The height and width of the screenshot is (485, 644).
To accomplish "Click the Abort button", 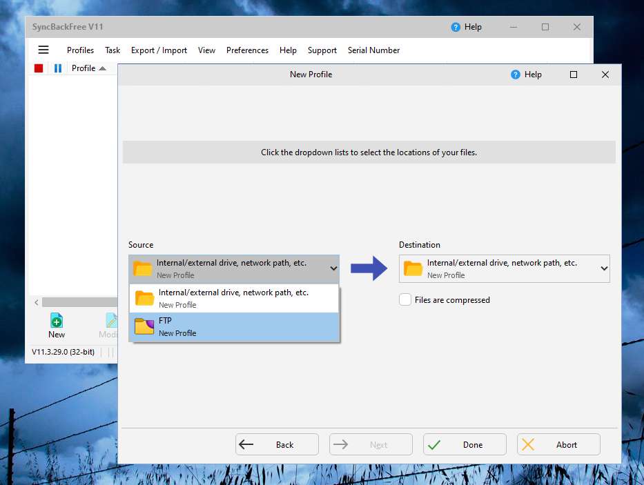I will pos(558,444).
